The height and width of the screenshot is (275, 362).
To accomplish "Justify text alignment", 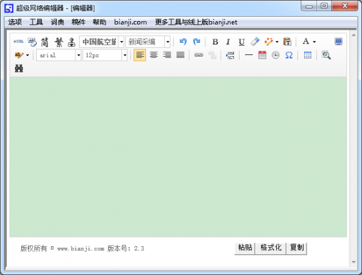I will pyautogui.click(x=180, y=55).
